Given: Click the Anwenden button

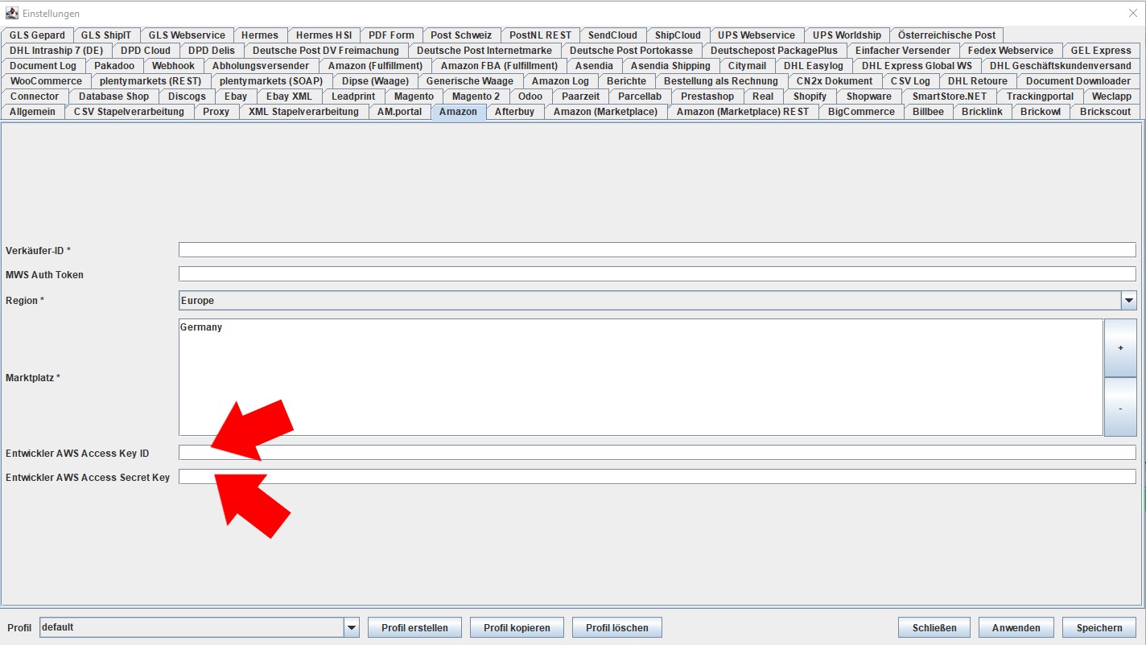Looking at the screenshot, I should coord(1016,627).
